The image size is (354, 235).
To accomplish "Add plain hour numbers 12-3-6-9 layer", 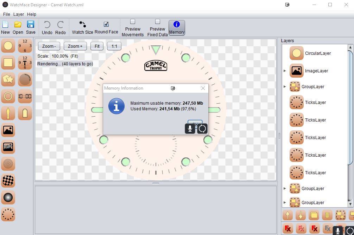I will click(x=25, y=46).
